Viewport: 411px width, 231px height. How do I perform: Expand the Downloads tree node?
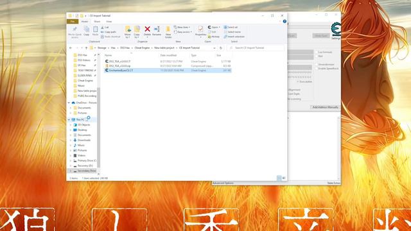coord(71,141)
